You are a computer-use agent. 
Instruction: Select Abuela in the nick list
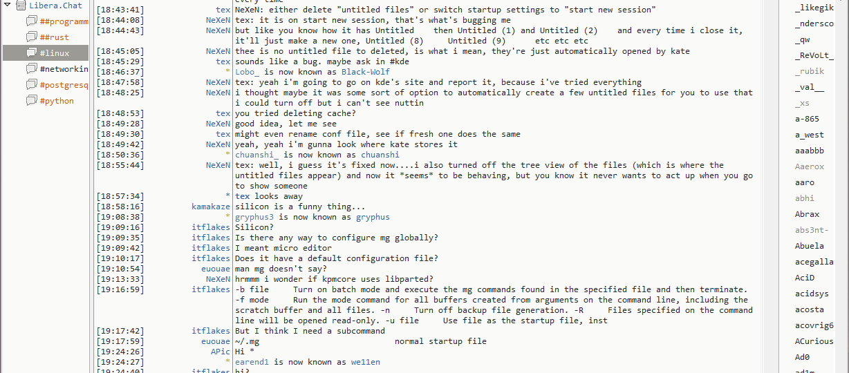[x=809, y=246]
